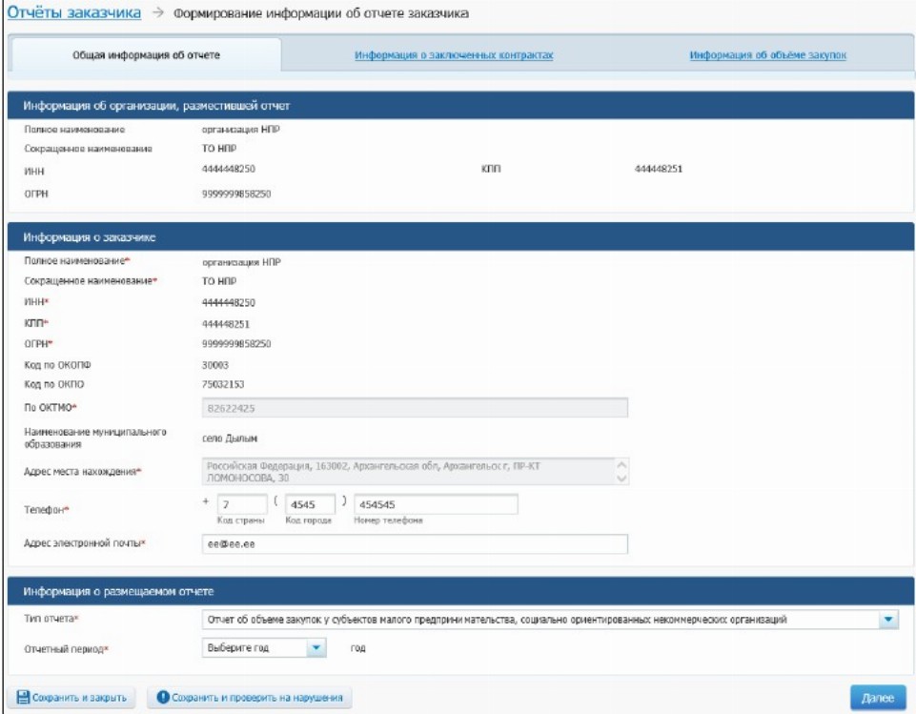Screen dimensions: 916x714
Task: Click the exclamation icon on Сохранить и проверить
Action: (x=164, y=698)
